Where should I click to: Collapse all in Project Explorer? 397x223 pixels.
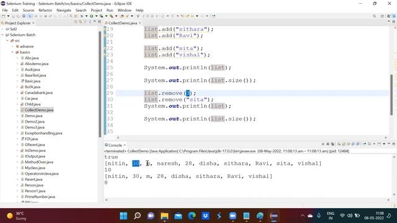76,22
